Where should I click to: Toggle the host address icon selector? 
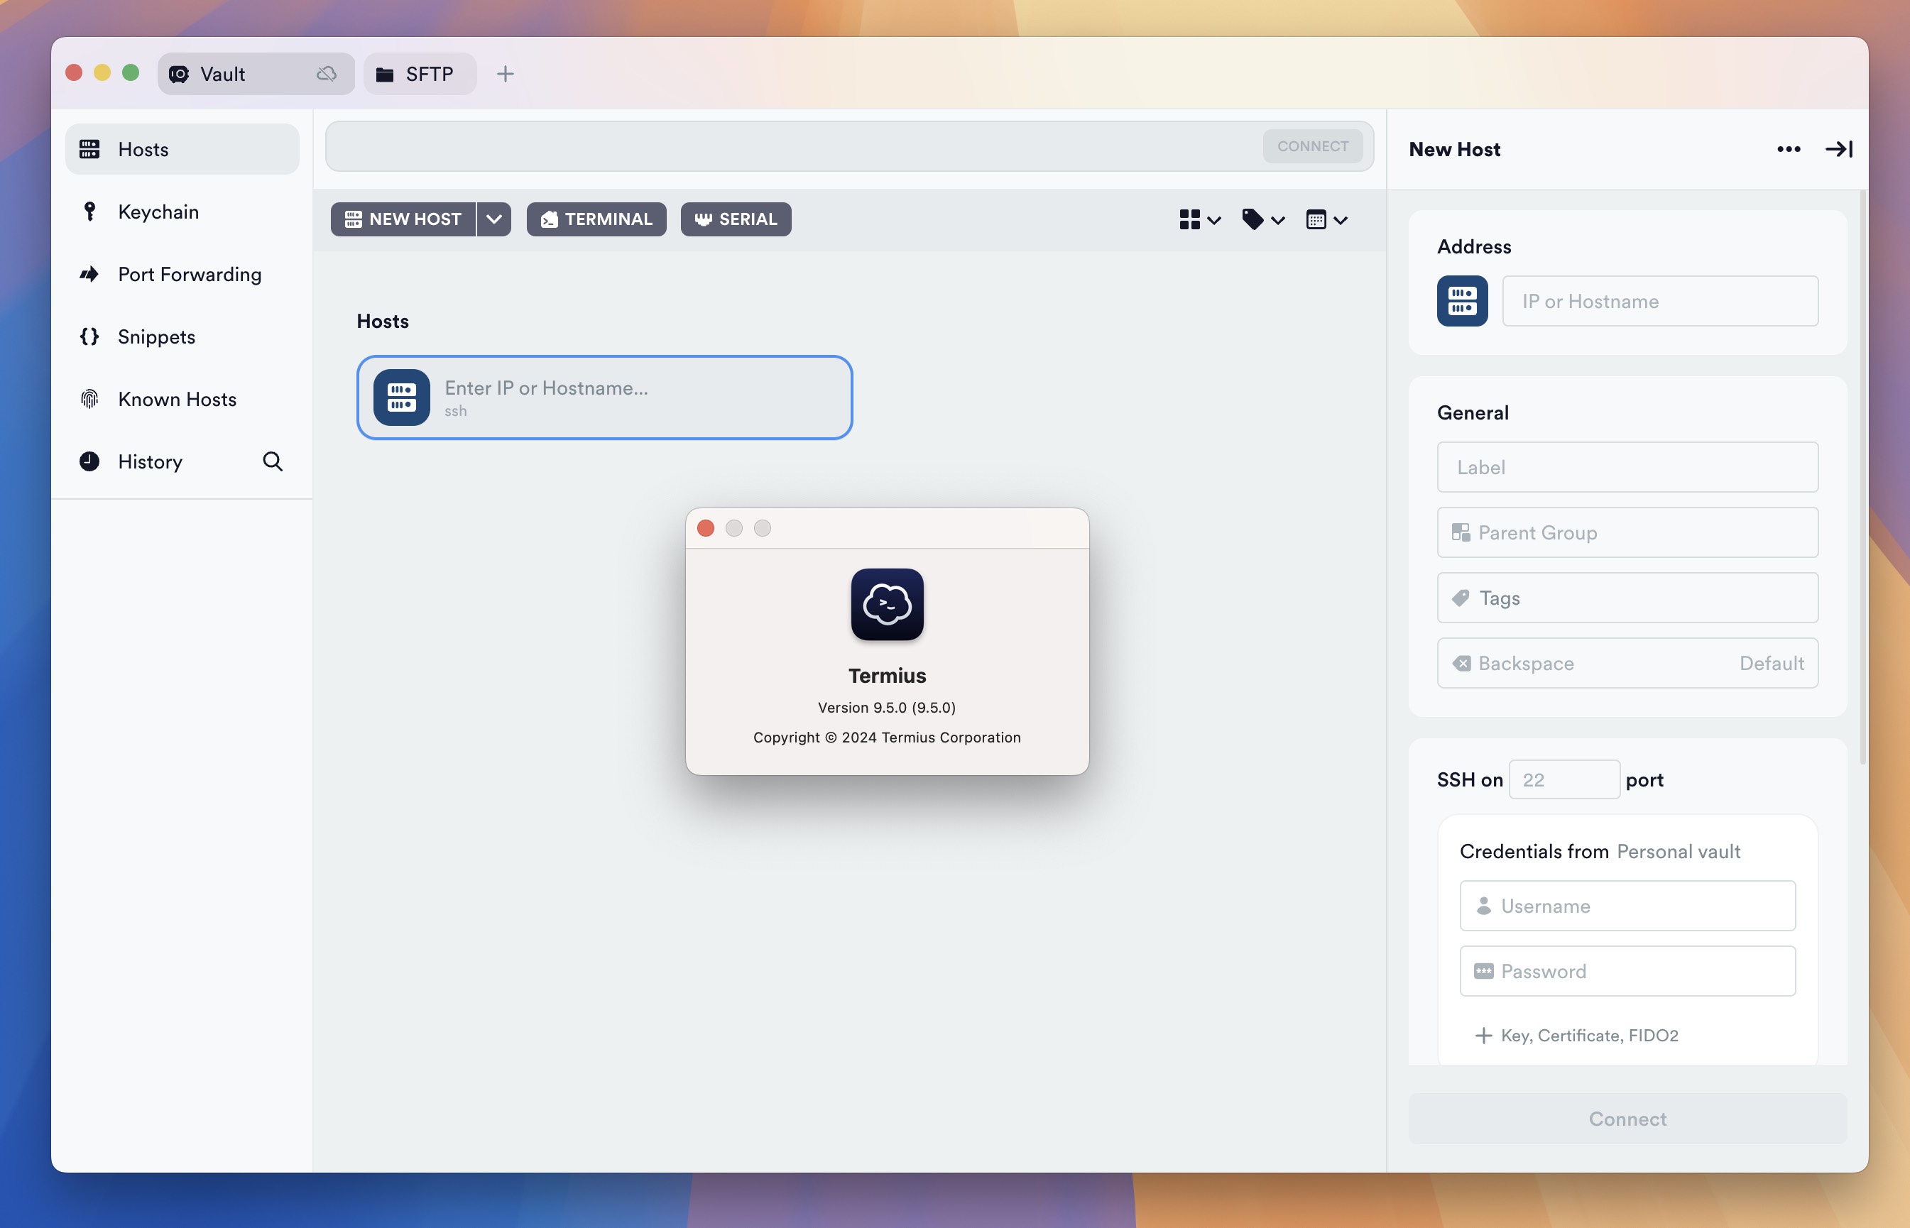[1463, 301]
